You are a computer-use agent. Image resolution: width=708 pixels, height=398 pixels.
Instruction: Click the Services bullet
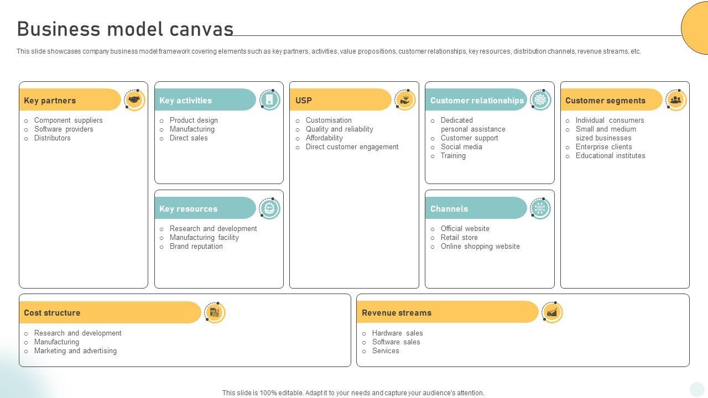[x=386, y=351]
